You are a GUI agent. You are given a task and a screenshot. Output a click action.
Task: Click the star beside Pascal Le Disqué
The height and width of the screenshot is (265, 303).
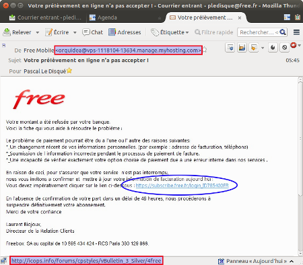pyautogui.click(x=69, y=71)
